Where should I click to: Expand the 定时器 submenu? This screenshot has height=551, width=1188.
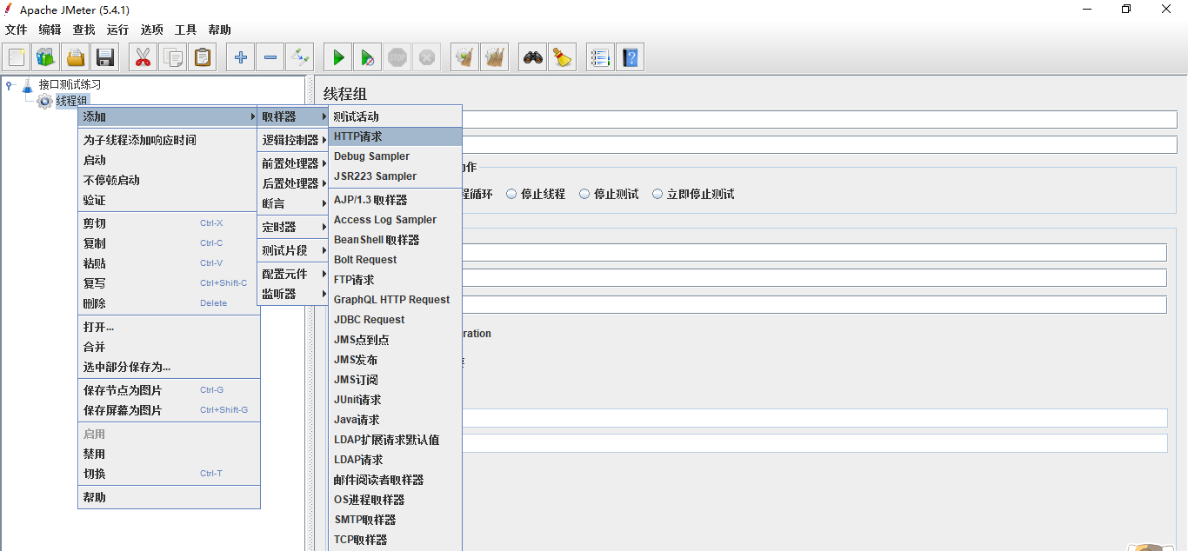[293, 227]
